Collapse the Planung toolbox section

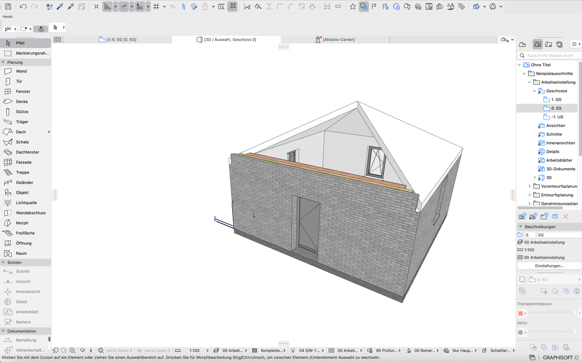[3, 62]
